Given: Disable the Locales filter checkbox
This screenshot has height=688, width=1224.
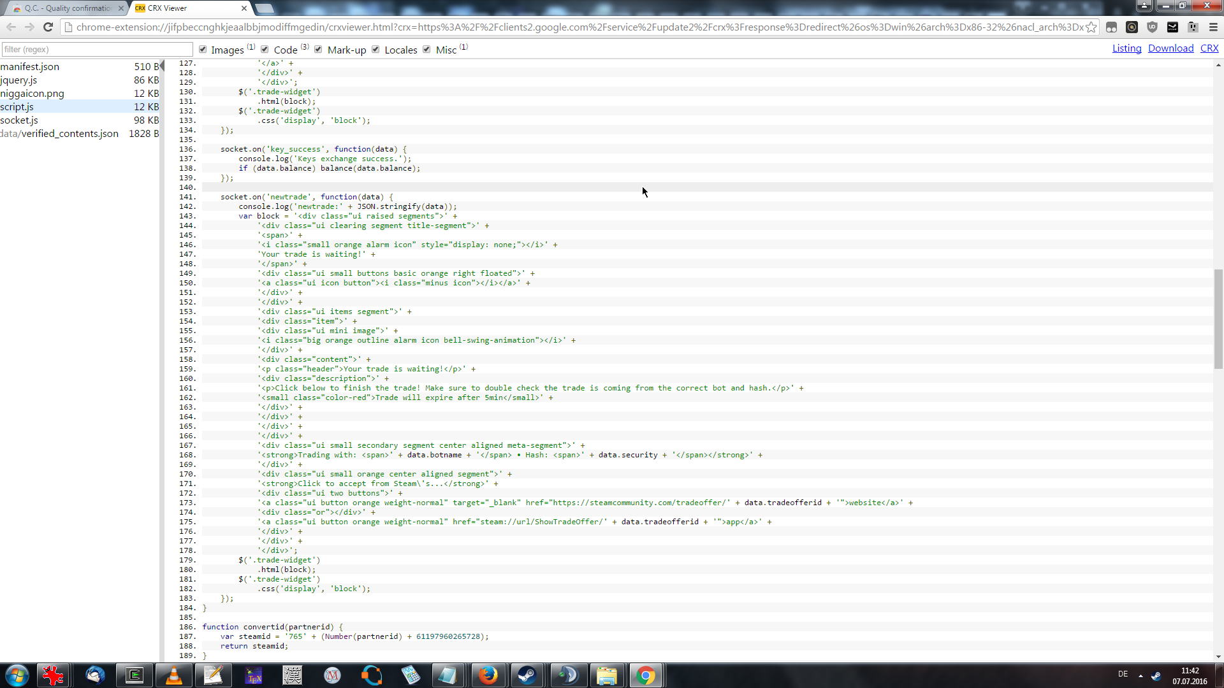Looking at the screenshot, I should coord(375,49).
